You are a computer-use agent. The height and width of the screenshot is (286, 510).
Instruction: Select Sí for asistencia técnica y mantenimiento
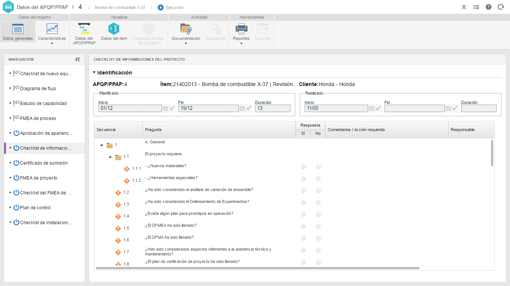[x=303, y=250]
